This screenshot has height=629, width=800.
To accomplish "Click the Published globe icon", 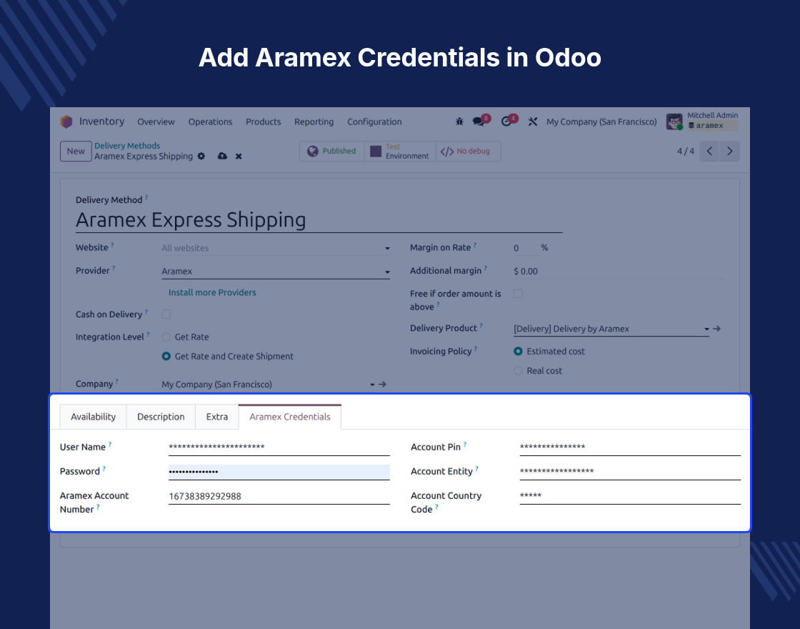I will pos(312,151).
